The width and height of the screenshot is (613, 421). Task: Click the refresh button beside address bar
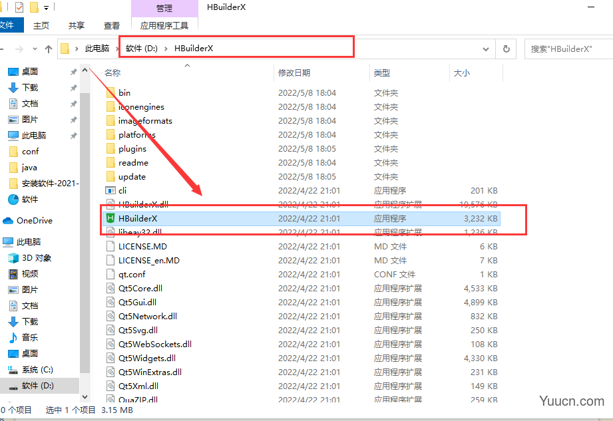coord(506,49)
